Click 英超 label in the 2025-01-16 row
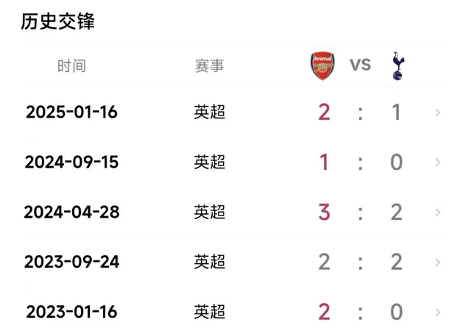The height and width of the screenshot is (331, 471). point(210,113)
